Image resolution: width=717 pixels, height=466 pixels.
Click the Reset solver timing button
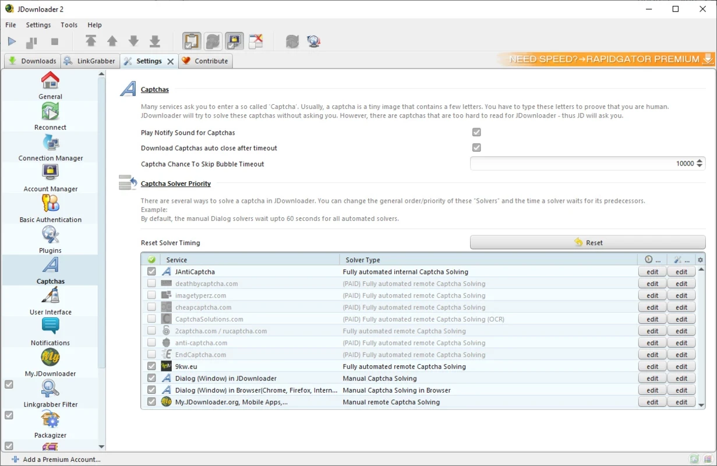(588, 242)
